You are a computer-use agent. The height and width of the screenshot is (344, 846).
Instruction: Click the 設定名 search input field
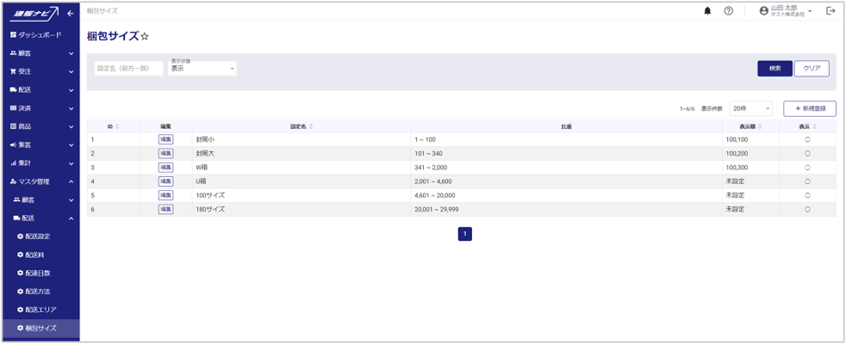[x=128, y=69]
